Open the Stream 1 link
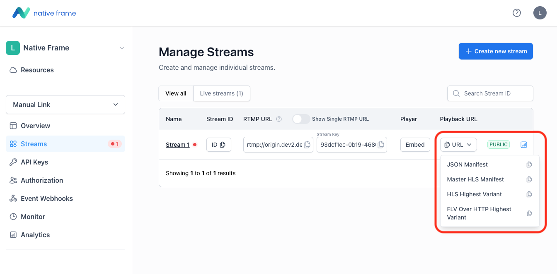Image resolution: width=557 pixels, height=274 pixels. 177,145
